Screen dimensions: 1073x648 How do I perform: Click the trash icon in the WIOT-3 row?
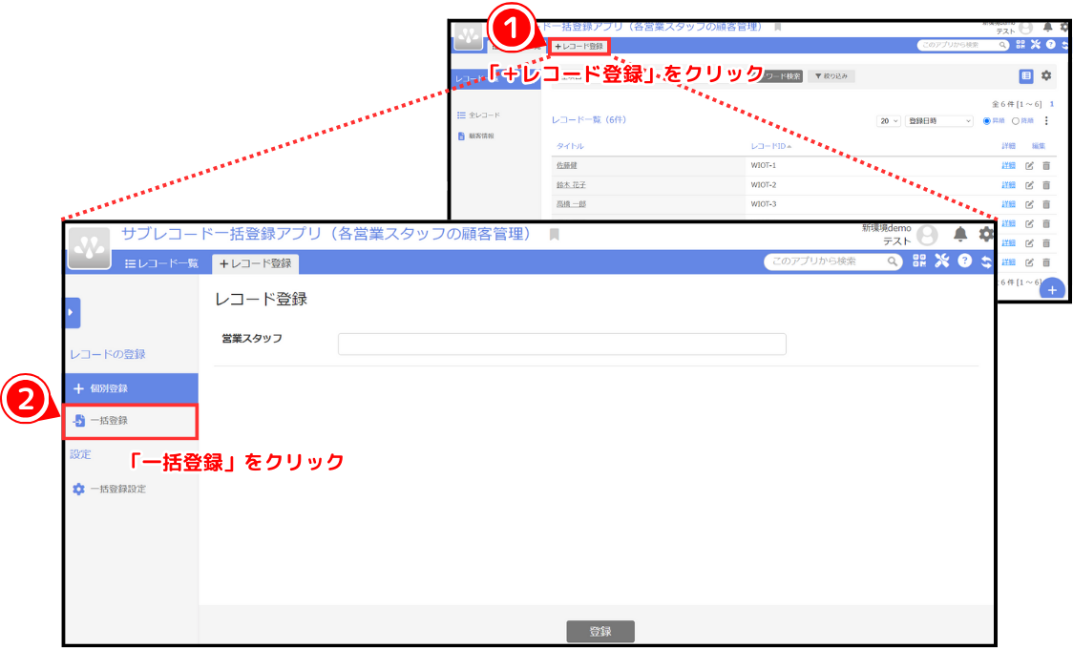pyautogui.click(x=1046, y=204)
